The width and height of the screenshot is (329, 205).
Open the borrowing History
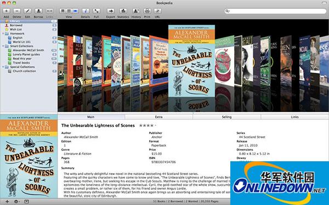(136, 11)
